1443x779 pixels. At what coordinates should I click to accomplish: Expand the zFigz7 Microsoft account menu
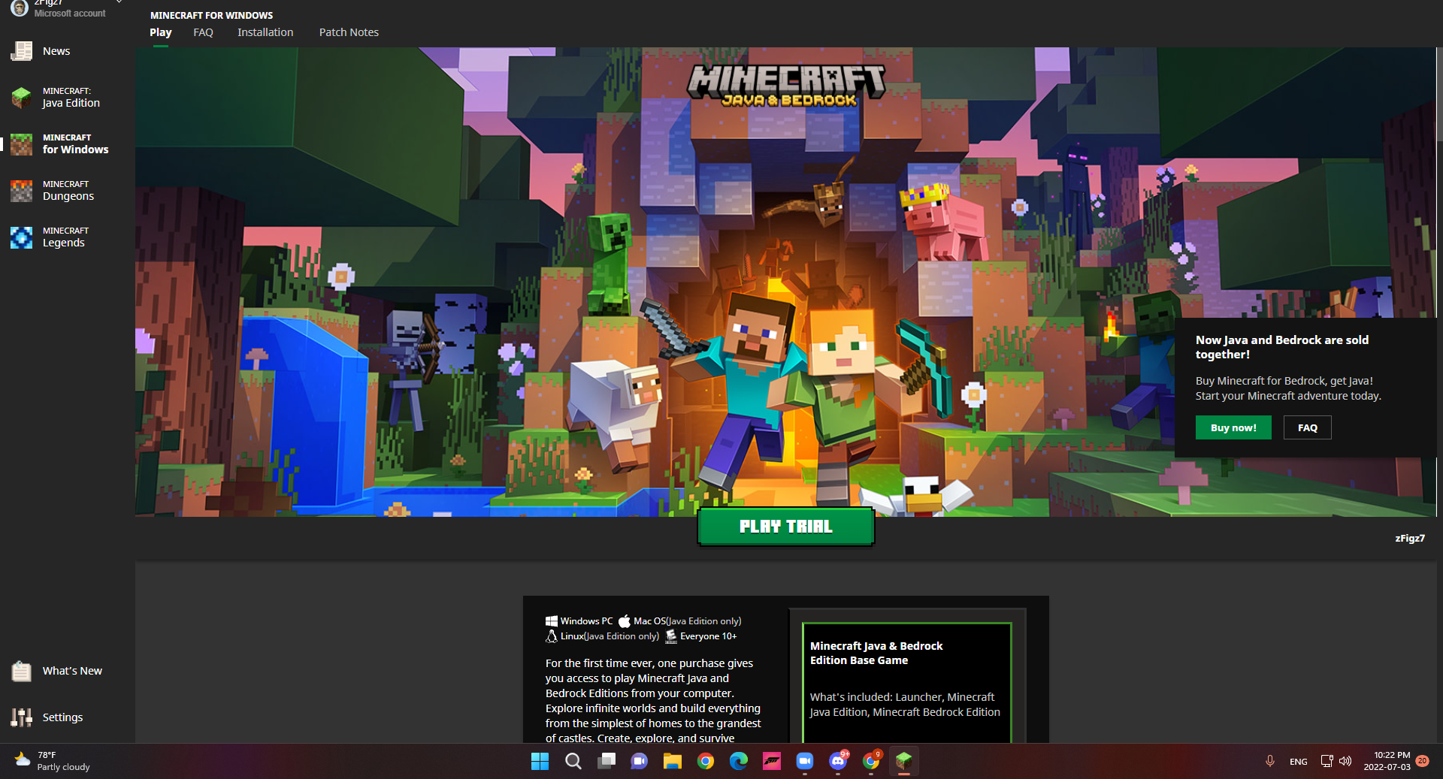(x=68, y=8)
